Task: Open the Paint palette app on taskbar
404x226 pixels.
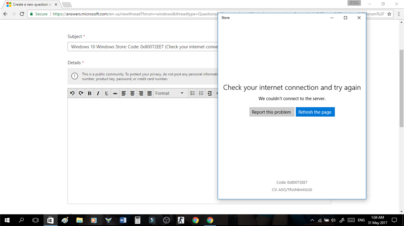Action: pyautogui.click(x=65, y=220)
